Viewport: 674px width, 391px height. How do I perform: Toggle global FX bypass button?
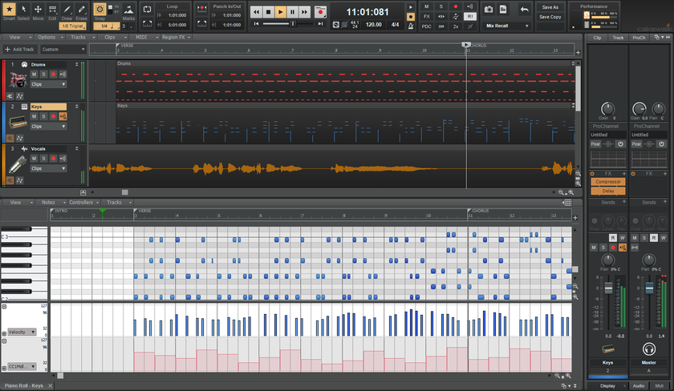(x=426, y=16)
